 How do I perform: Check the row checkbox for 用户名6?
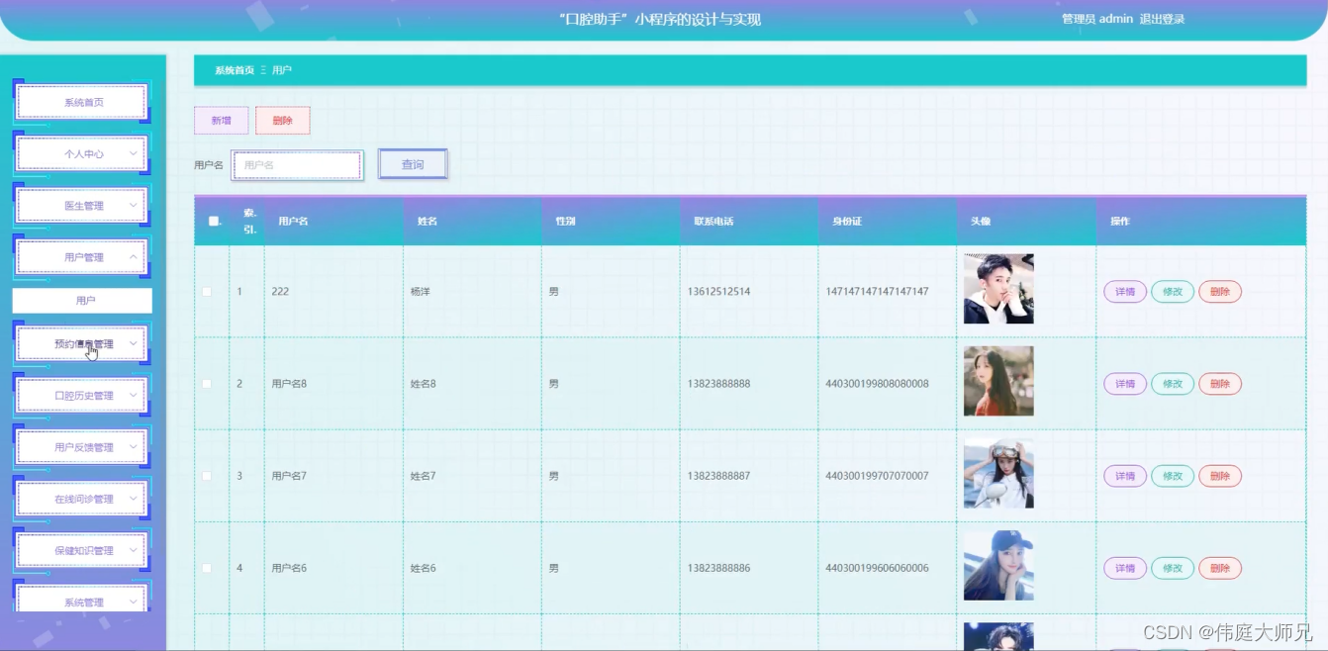click(x=207, y=569)
